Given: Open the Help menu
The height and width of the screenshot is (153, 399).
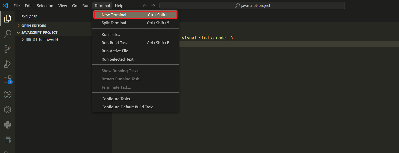Looking at the screenshot, I should pos(119,6).
